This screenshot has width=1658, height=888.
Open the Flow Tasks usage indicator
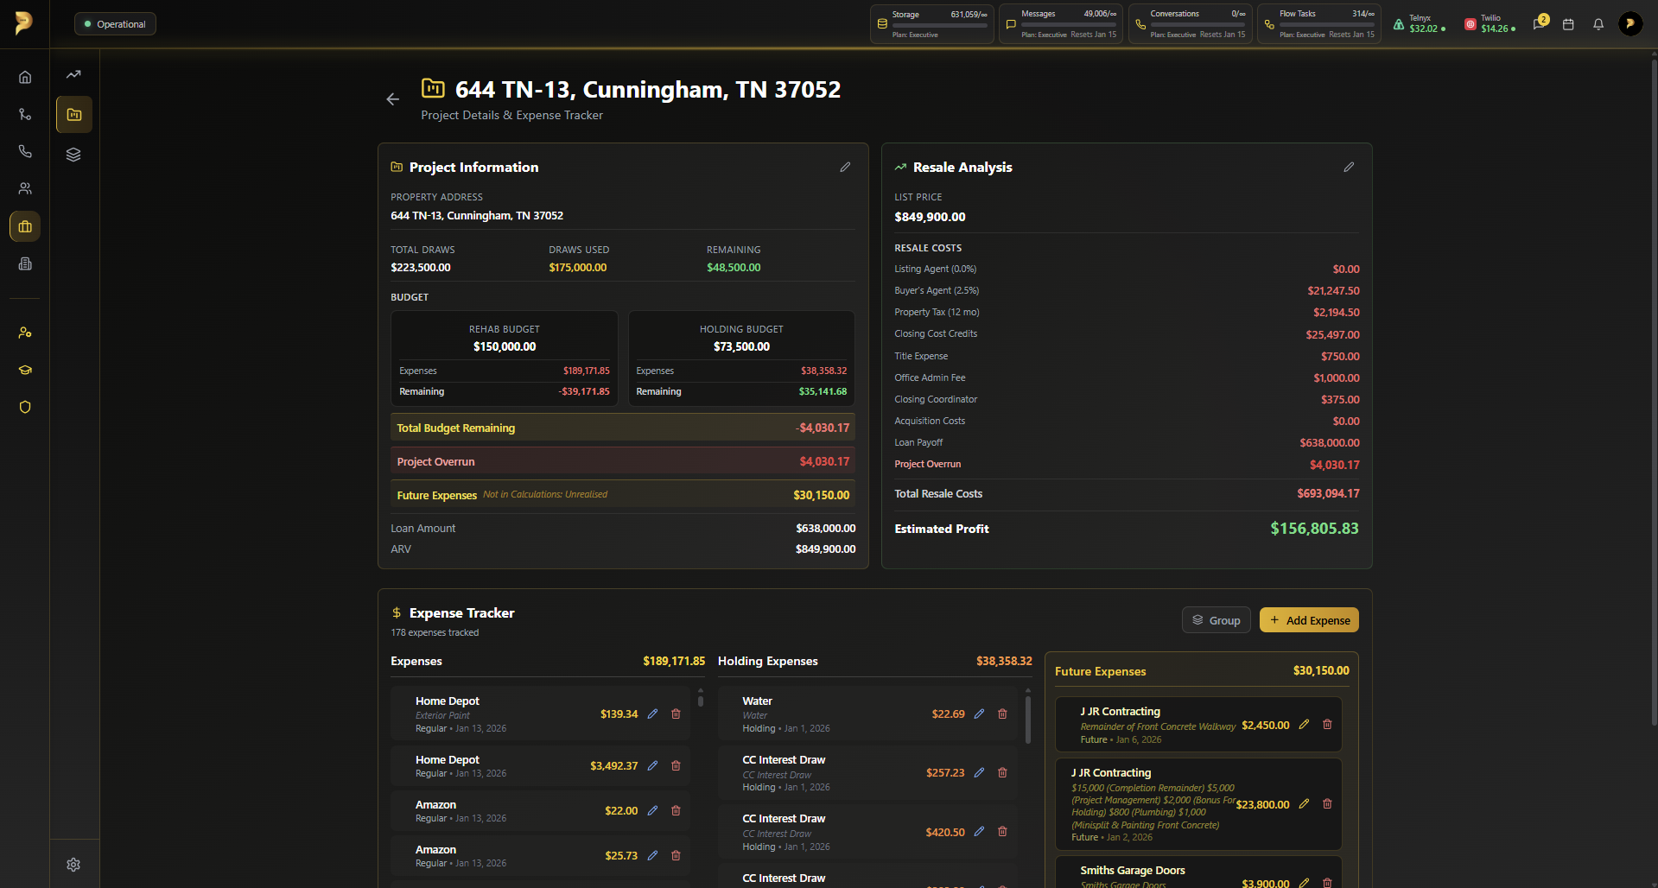click(1319, 24)
